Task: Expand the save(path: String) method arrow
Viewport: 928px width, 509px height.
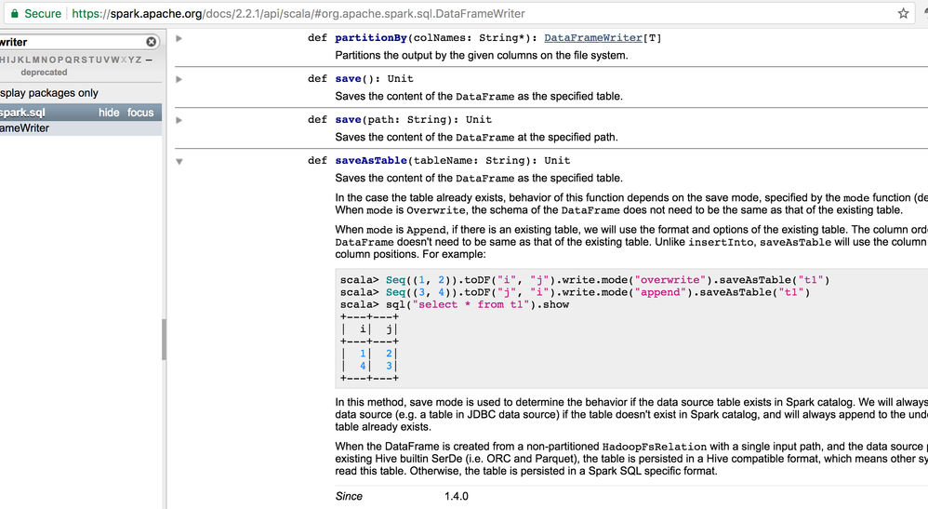Action: click(x=179, y=120)
